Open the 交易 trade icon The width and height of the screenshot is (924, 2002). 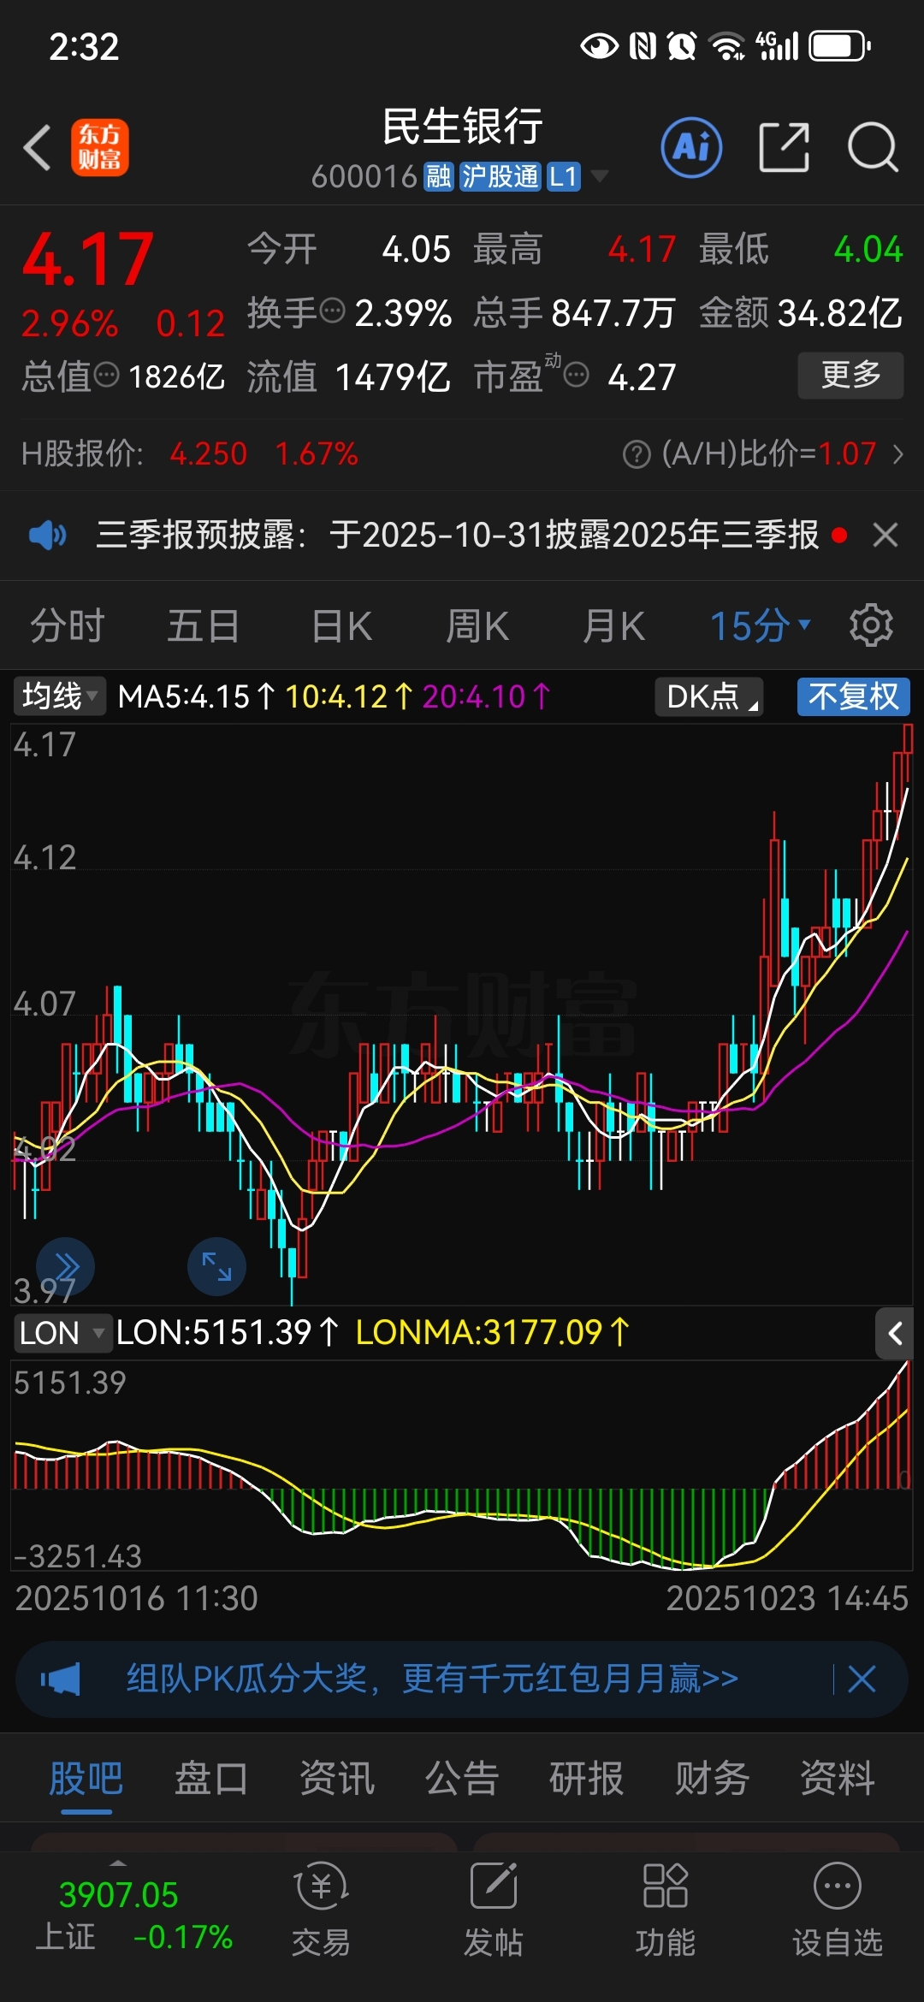pos(321,1910)
